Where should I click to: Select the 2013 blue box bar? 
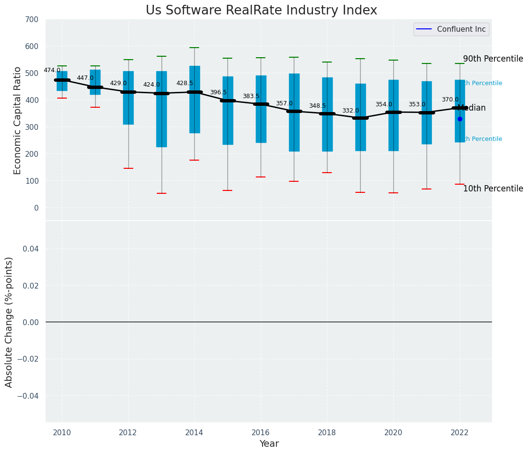point(162,109)
